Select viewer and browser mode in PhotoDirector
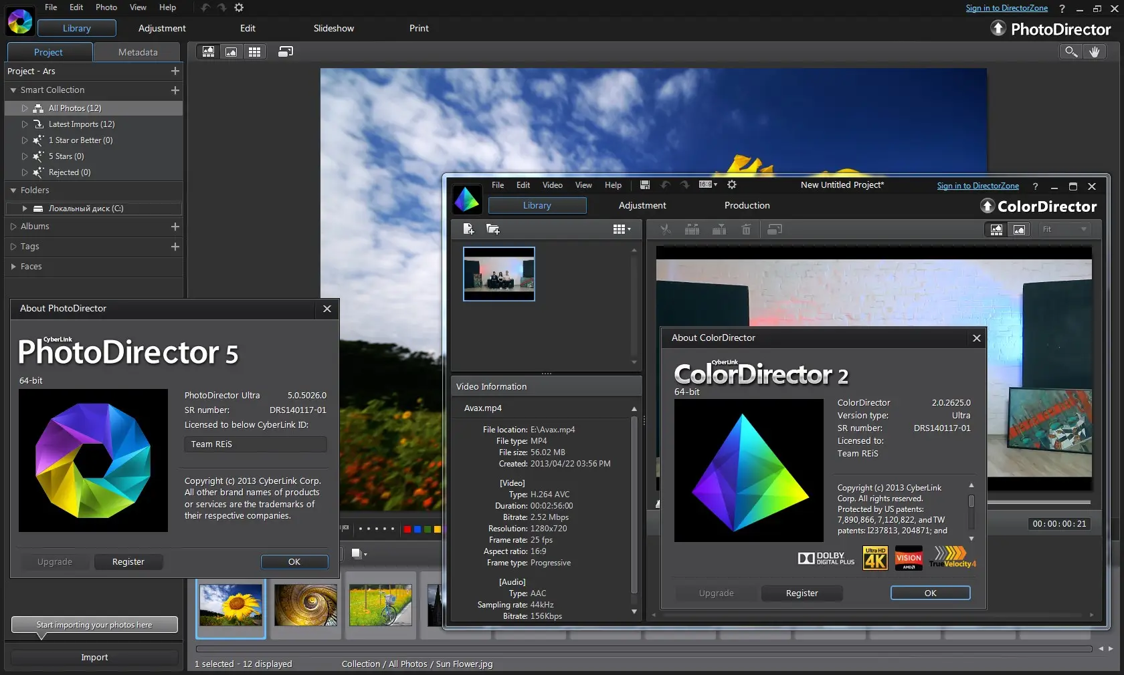This screenshot has width=1124, height=675. tap(209, 51)
